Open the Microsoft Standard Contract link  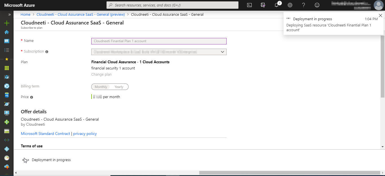click(x=45, y=134)
